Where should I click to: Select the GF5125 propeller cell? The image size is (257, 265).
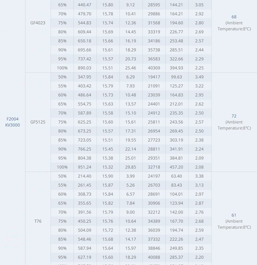tap(38, 122)
